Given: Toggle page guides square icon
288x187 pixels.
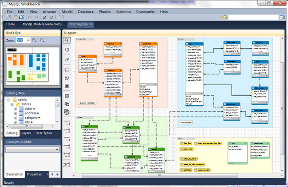Looking at the screenshot, I should coord(51,17).
